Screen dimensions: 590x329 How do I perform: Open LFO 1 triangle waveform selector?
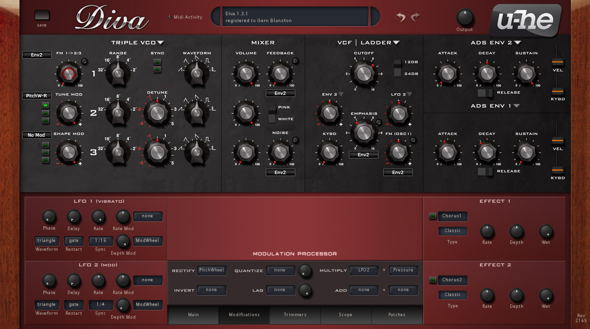(x=46, y=240)
